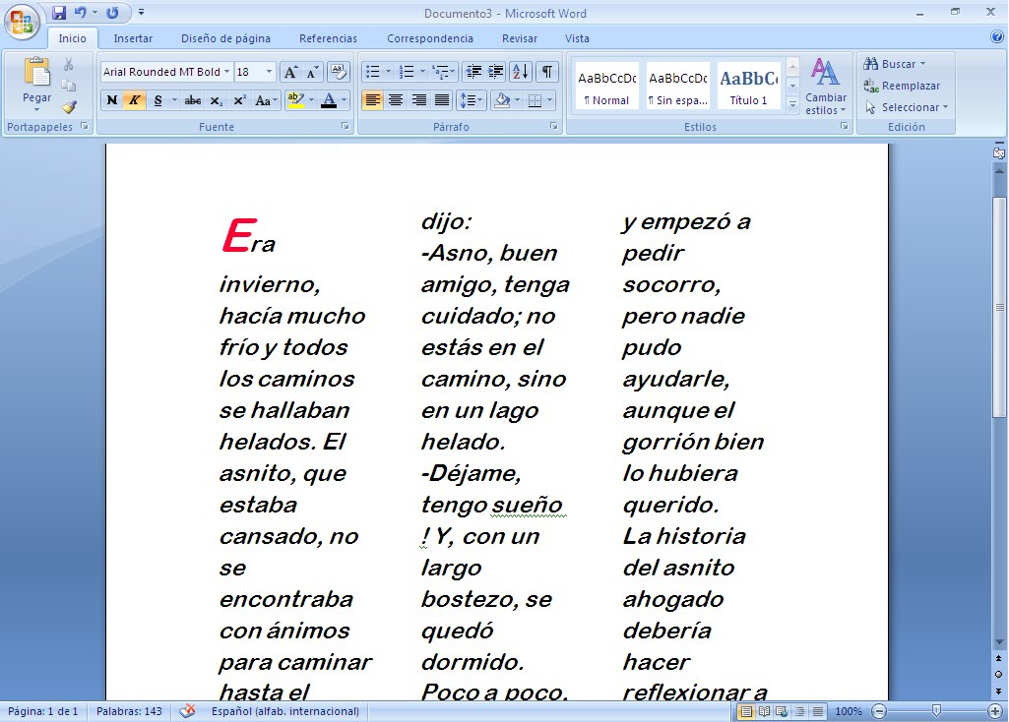Screen dimensions: 1009x722
Task: Switch to the Insertar ribbon tab
Action: [x=133, y=38]
